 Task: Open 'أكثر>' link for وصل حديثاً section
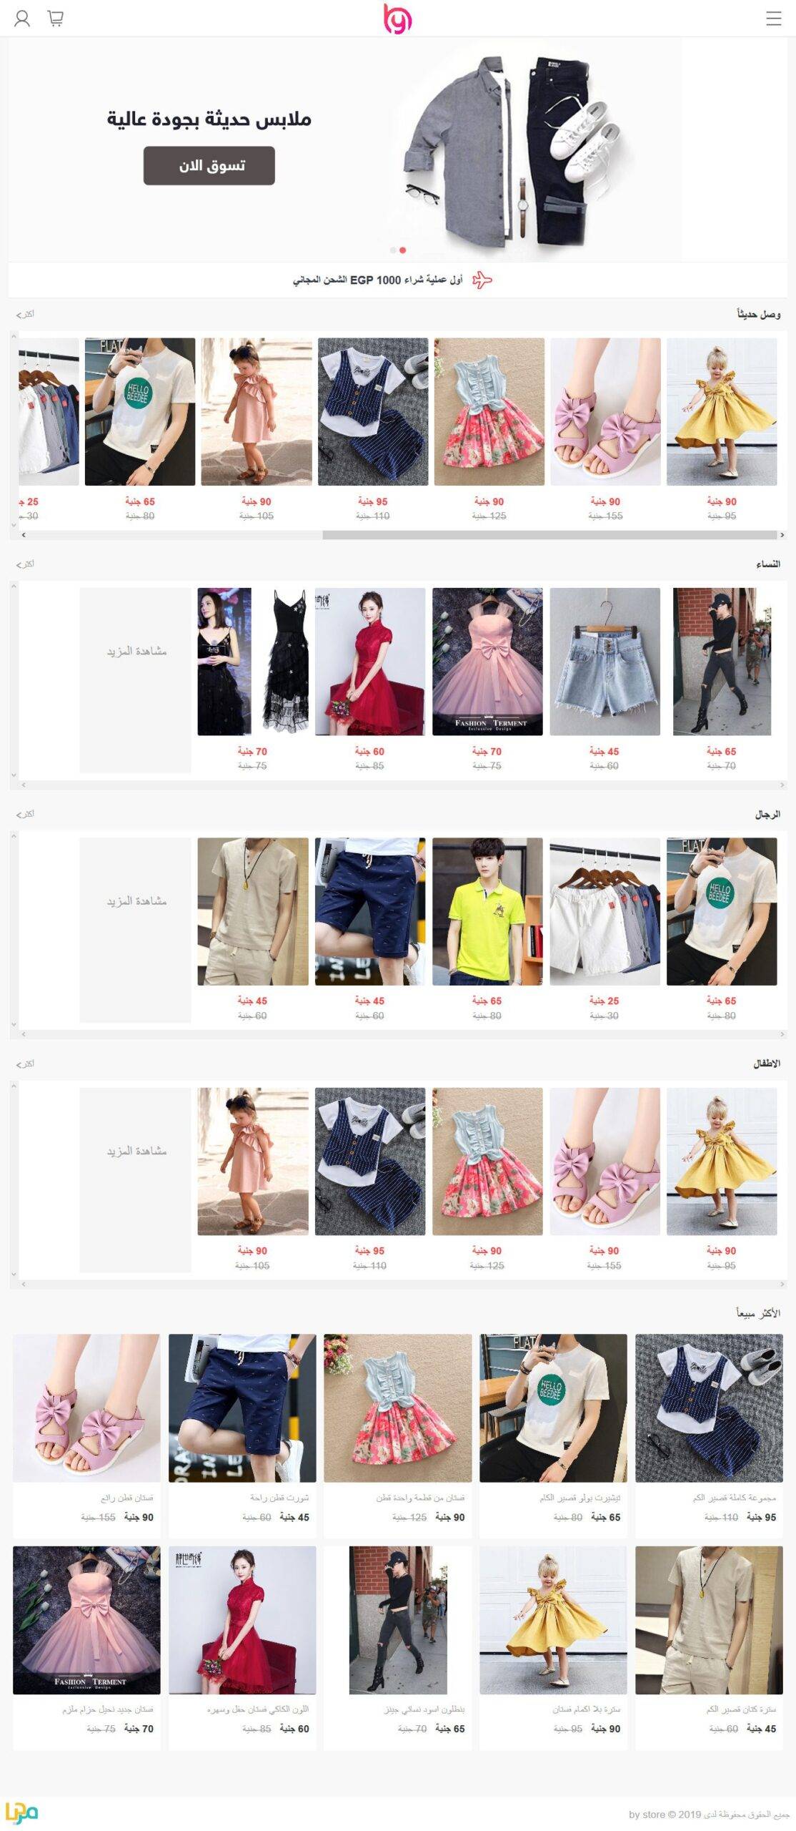(x=25, y=314)
